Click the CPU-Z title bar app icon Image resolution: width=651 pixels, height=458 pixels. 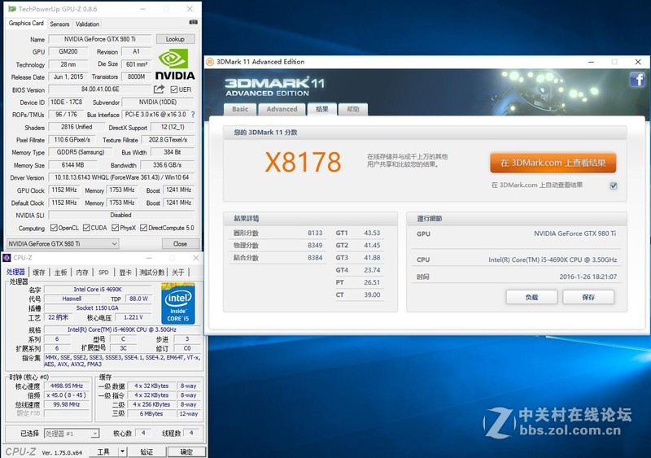pyautogui.click(x=7, y=258)
